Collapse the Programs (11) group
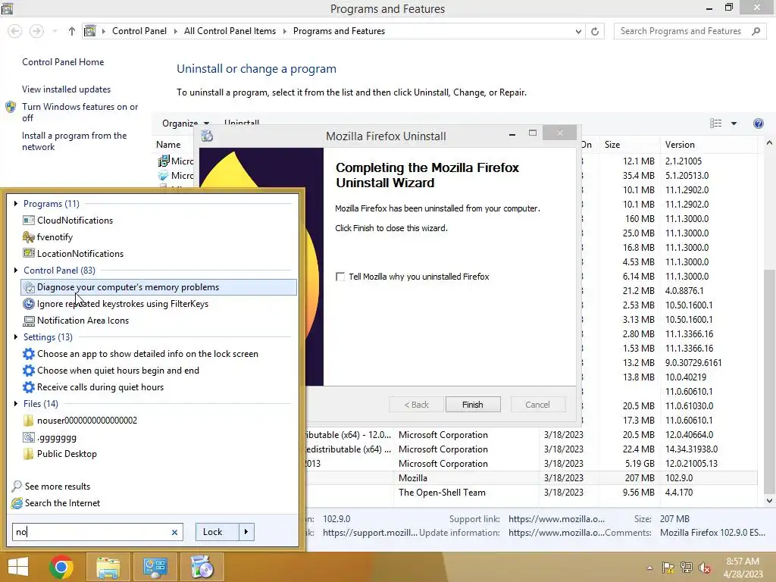The height and width of the screenshot is (582, 776). click(16, 203)
